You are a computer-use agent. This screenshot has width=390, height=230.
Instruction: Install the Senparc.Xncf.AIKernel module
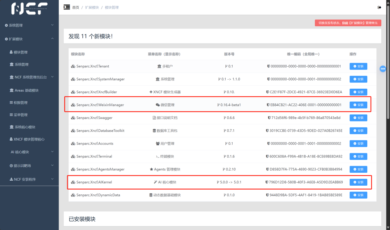point(359,182)
